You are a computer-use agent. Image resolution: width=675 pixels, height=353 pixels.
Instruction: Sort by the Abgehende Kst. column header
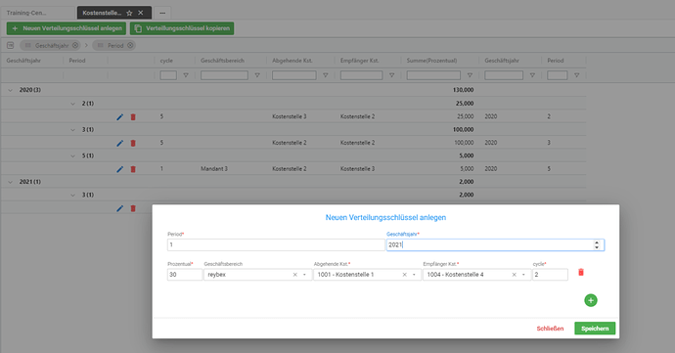click(292, 61)
